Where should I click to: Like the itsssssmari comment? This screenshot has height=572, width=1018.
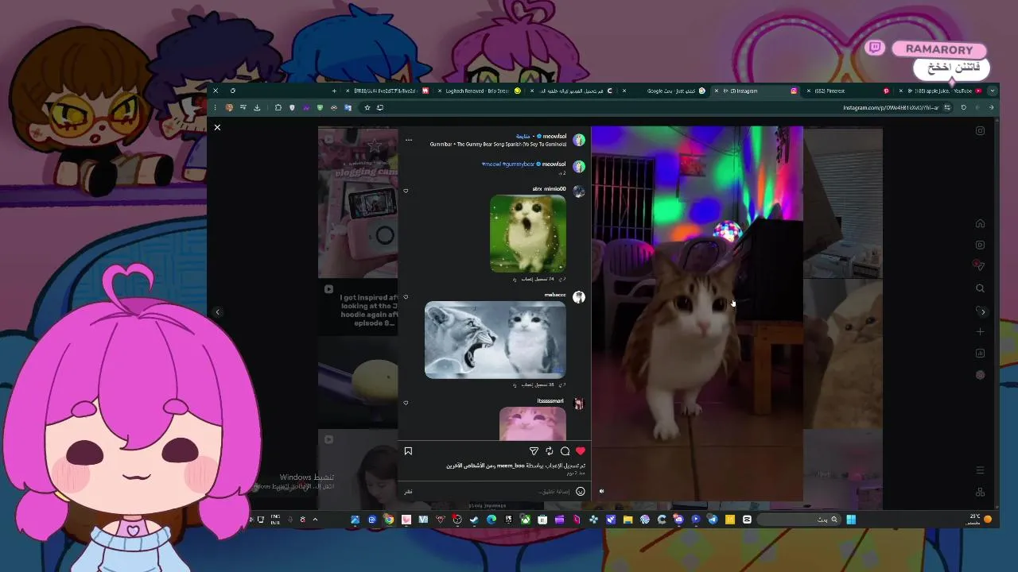tap(406, 403)
